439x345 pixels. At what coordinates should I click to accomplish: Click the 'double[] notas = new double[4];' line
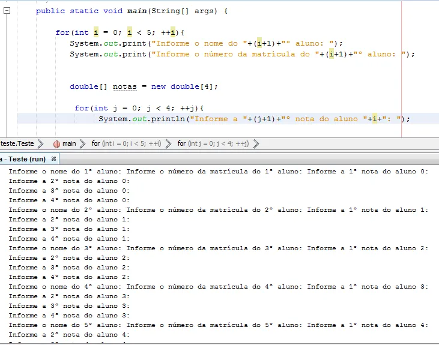point(144,86)
